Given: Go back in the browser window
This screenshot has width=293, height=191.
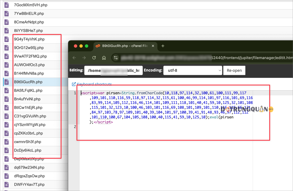Looking at the screenshot, I should (74, 58).
